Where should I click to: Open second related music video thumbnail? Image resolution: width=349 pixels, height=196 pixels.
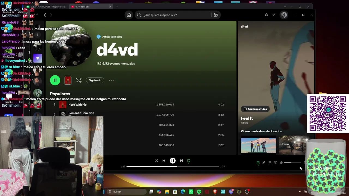294,145
